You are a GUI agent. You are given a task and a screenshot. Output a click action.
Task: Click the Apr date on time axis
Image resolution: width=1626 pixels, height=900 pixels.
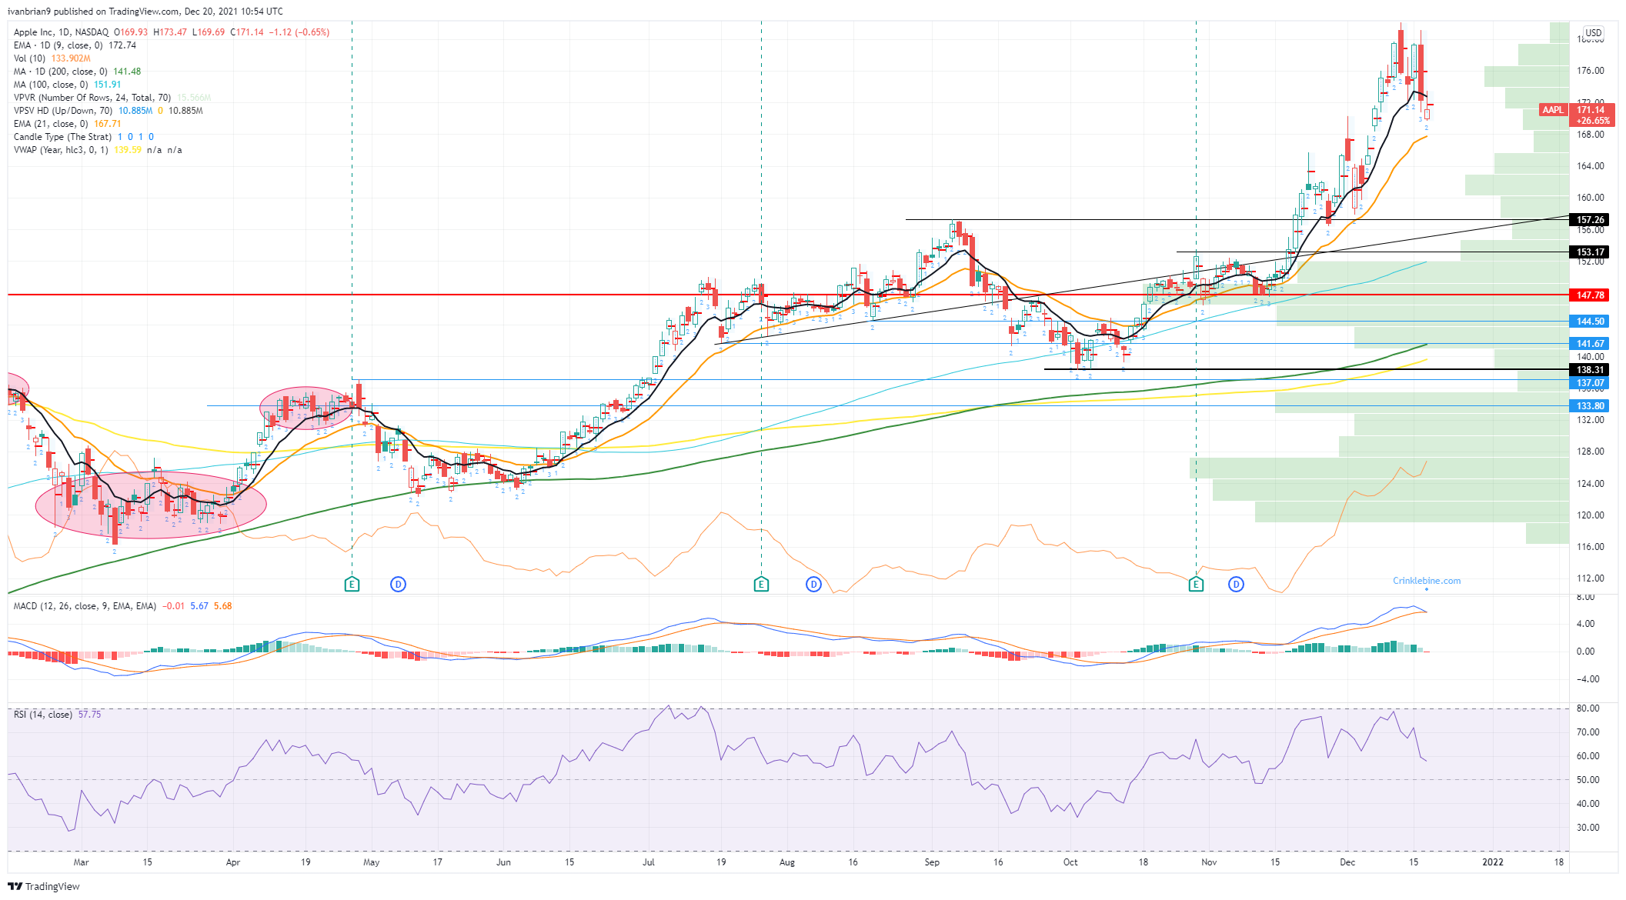(233, 862)
